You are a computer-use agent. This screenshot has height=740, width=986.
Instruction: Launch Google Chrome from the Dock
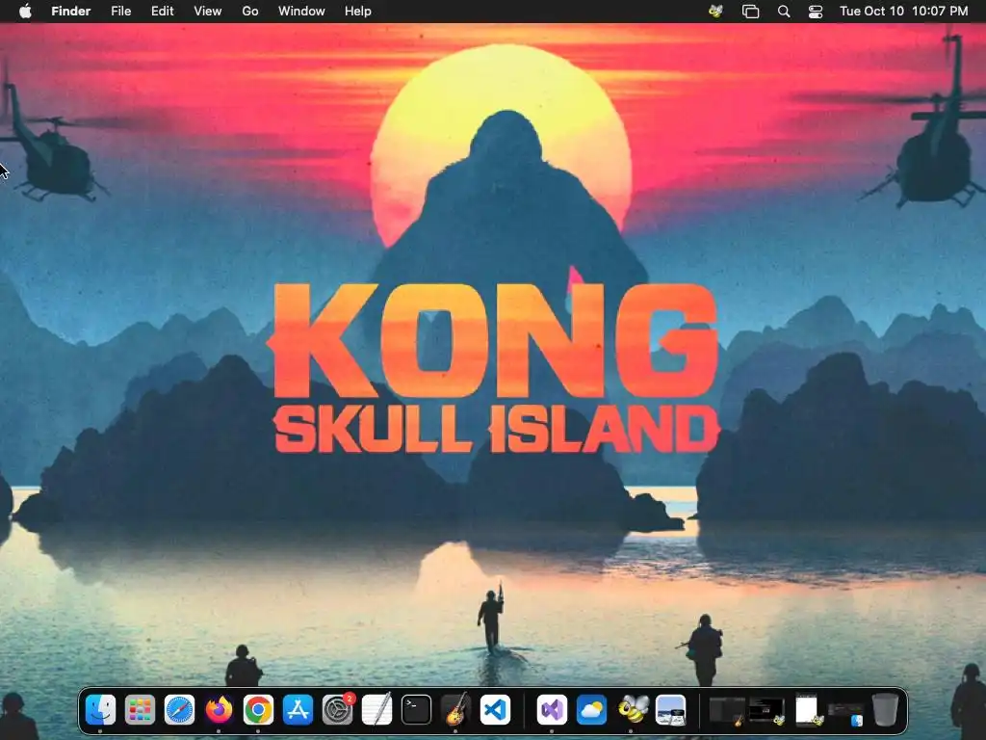click(x=258, y=710)
